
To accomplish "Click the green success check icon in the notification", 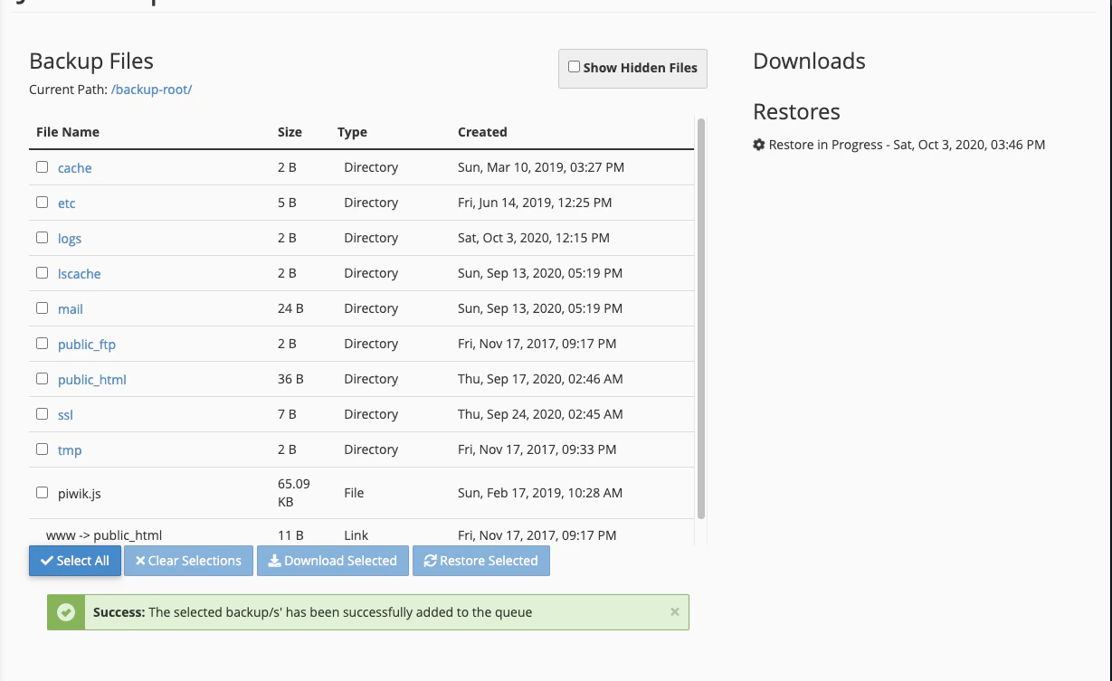I will [66, 612].
